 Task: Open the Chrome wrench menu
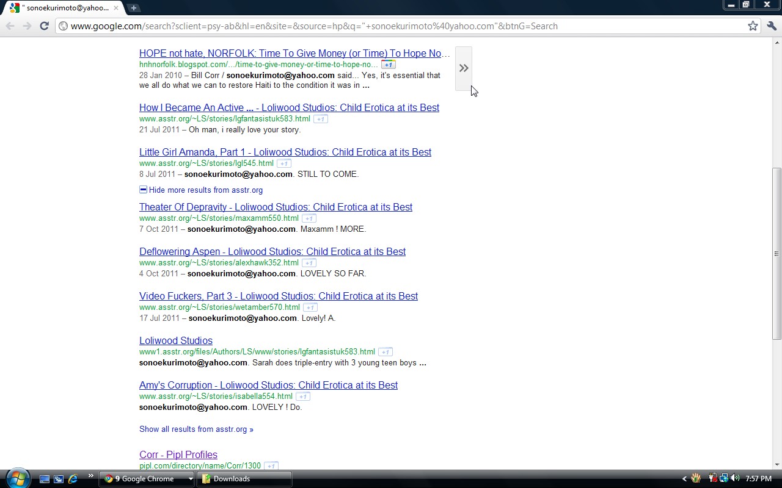coord(772,26)
